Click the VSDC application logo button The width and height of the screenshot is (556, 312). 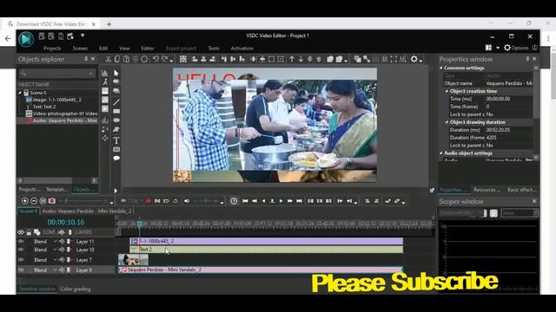point(26,39)
